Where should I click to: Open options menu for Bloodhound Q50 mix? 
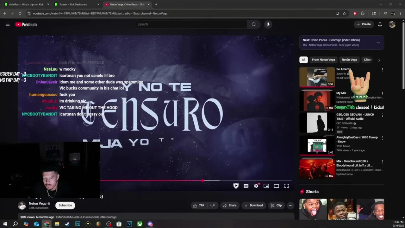tap(382, 162)
